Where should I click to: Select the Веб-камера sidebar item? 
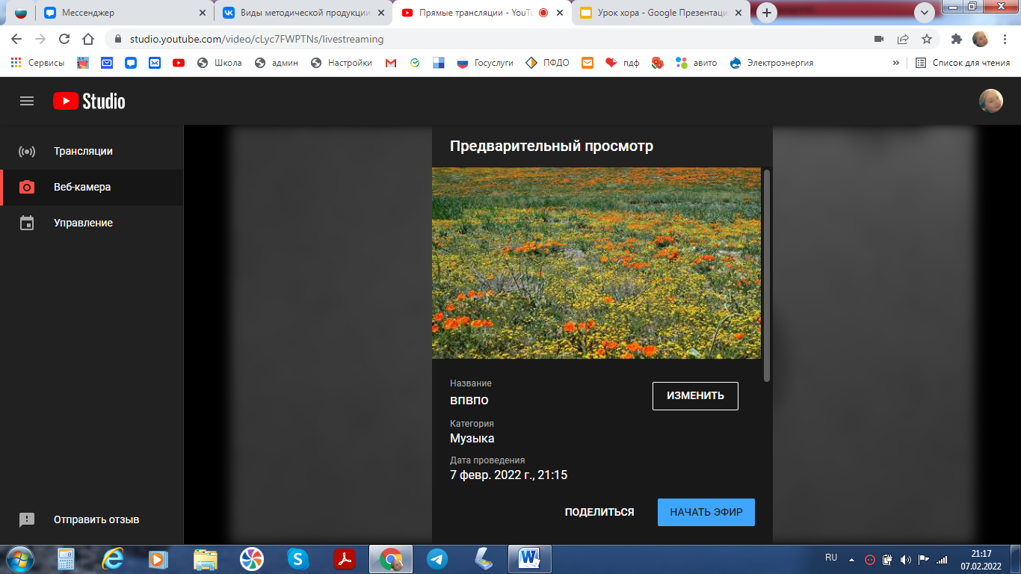(91, 187)
